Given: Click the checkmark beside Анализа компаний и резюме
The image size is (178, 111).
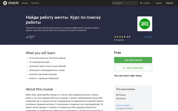Looking at the screenshot, I should tap(27, 75).
